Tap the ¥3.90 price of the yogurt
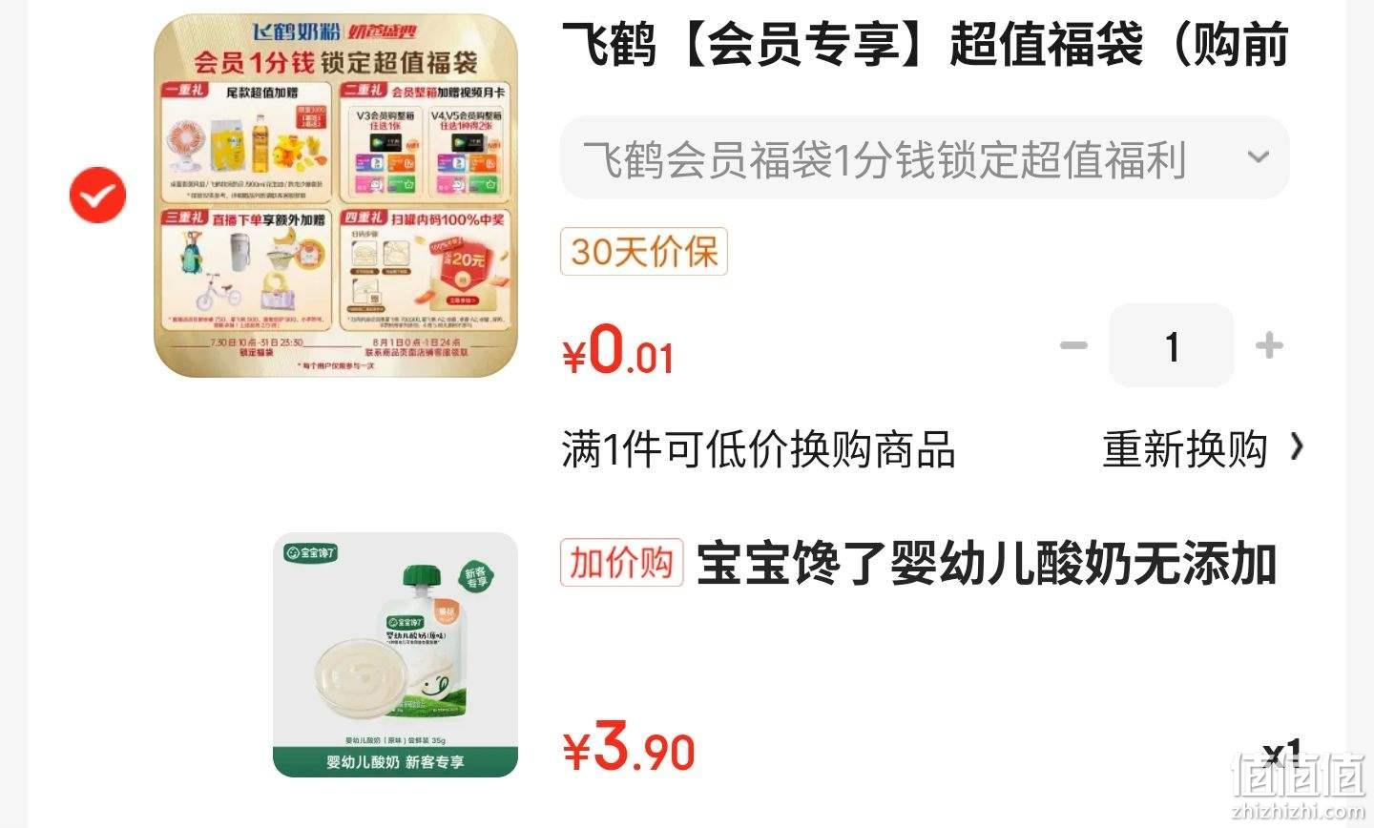This screenshot has width=1374, height=828. coord(629,749)
